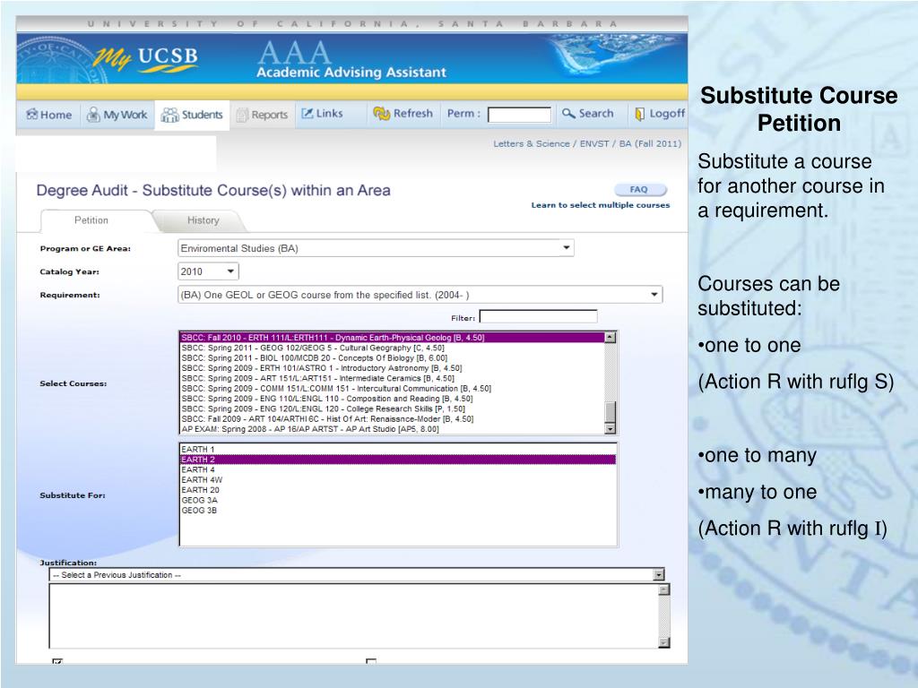Screen dimensions: 918x688
Task: Open the Select a Previous Justification dropdown
Action: (x=659, y=575)
